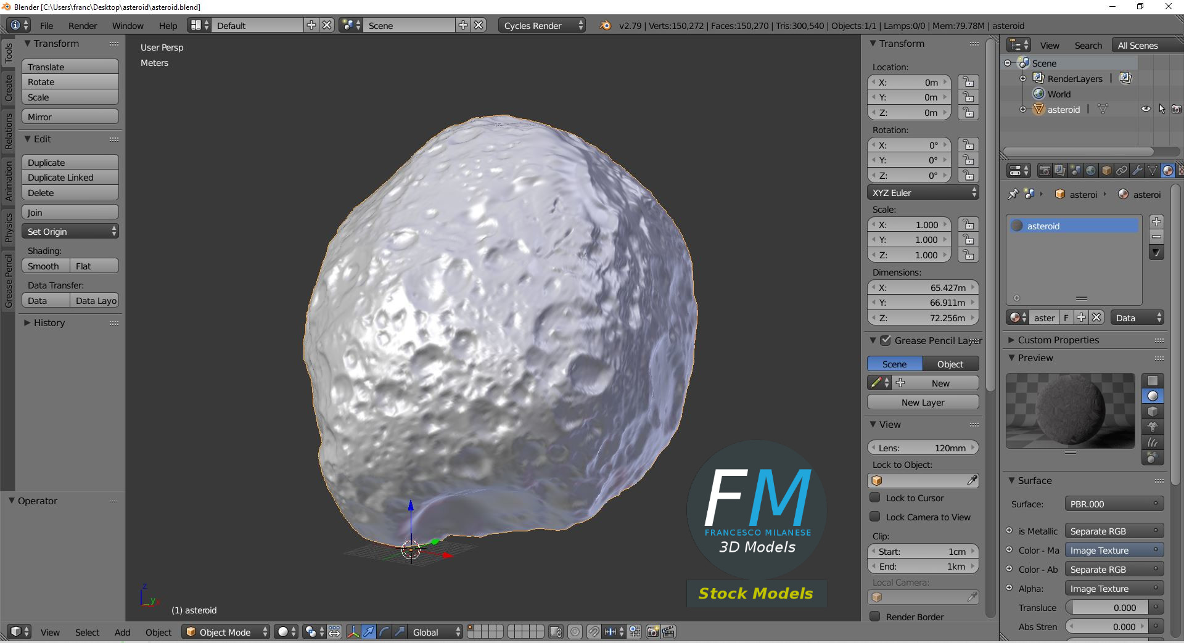Image resolution: width=1184 pixels, height=643 pixels.
Task: Click the OpenGL render animation clapper icon
Action: pos(668,632)
